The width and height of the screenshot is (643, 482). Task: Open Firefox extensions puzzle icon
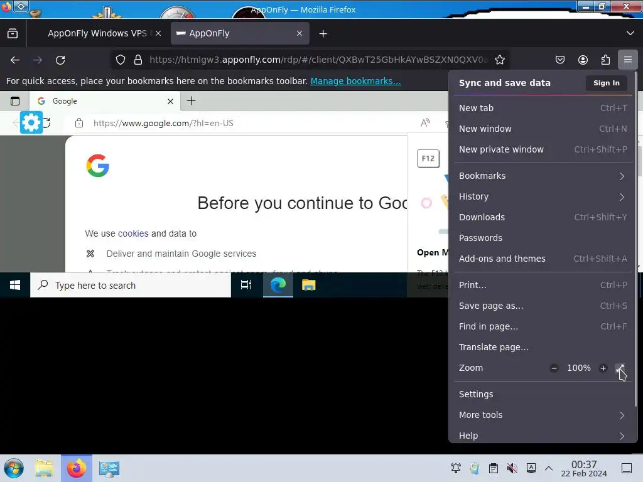pos(605,60)
